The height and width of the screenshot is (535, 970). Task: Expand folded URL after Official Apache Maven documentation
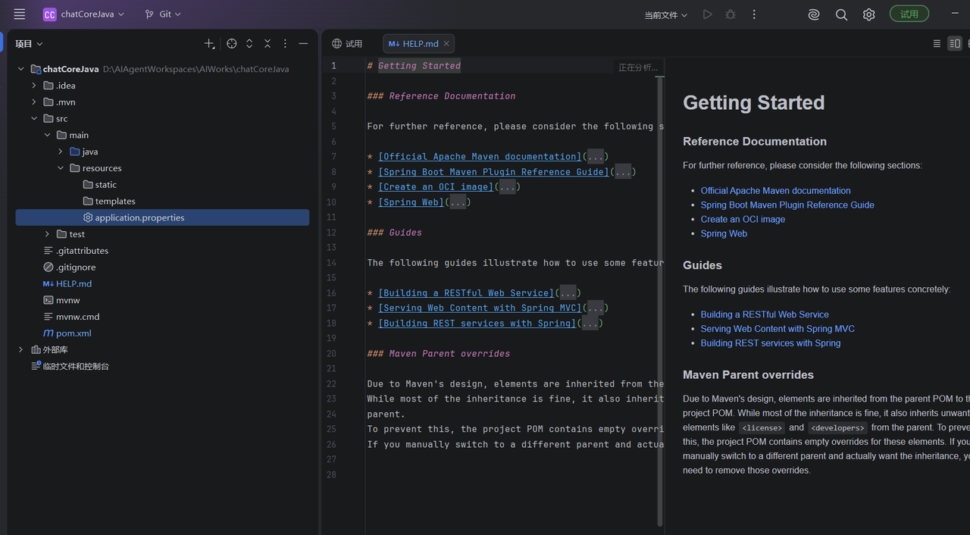click(x=596, y=157)
